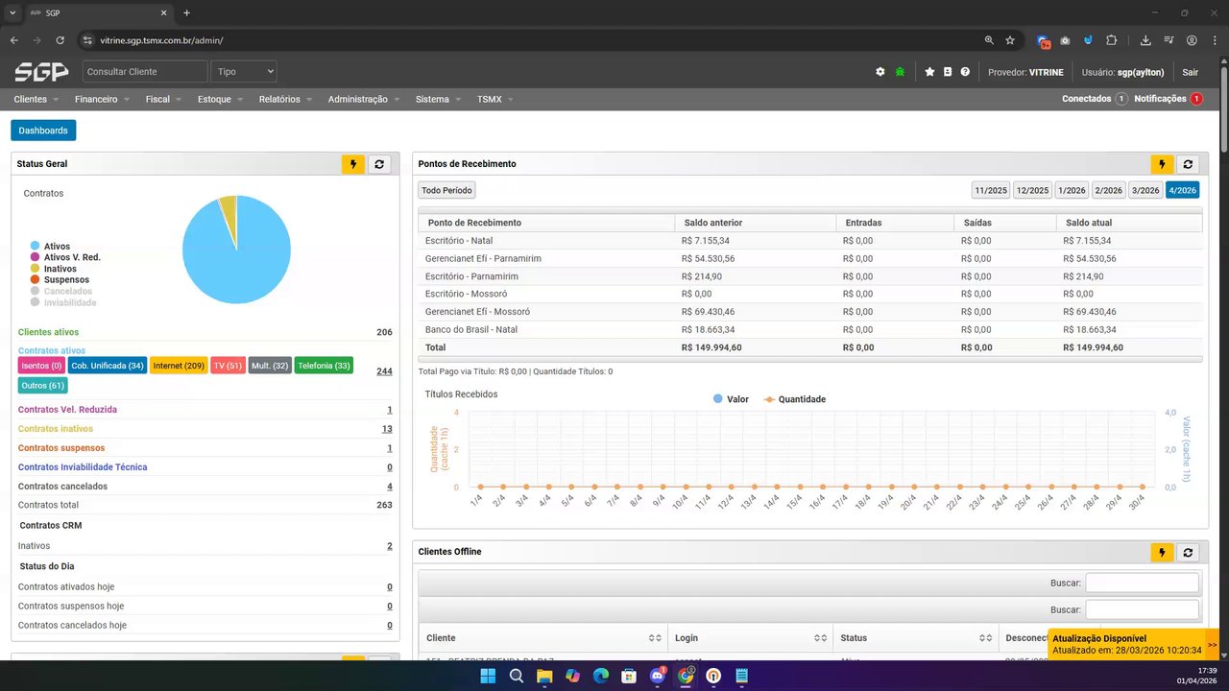
Task: Click yellow lightning icon in Pontos de Recebimento
Action: pos(1163,164)
